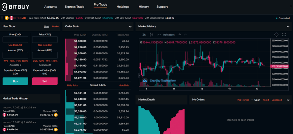Focus the sell Price (CAD) field

45,40
